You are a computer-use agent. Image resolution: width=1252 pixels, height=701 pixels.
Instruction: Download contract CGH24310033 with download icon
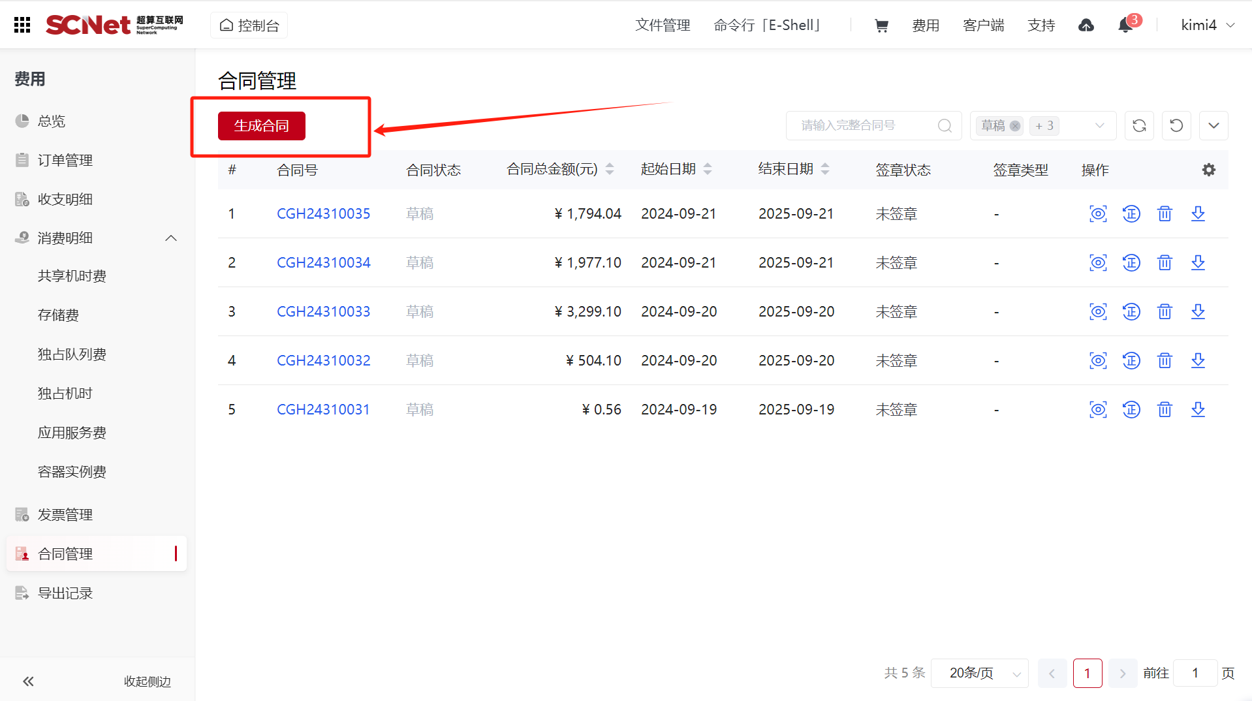pos(1198,311)
